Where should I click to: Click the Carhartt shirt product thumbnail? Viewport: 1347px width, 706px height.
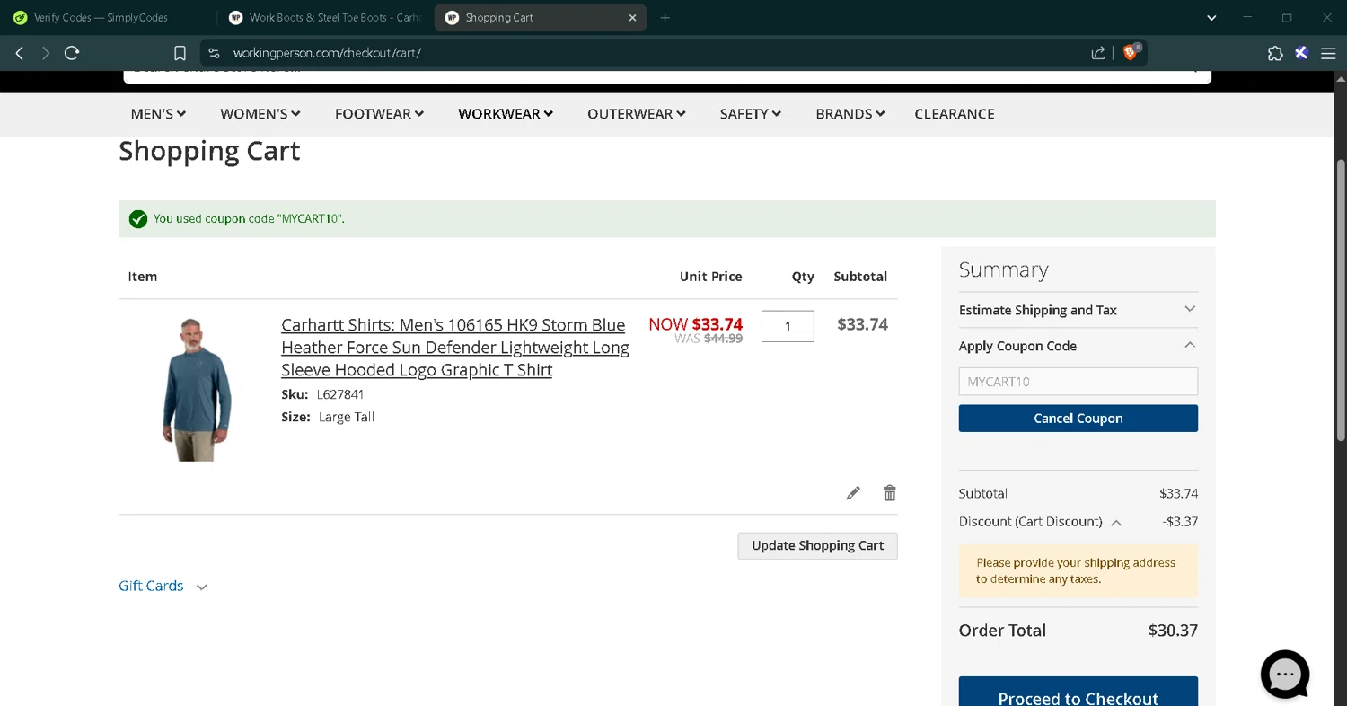(197, 390)
